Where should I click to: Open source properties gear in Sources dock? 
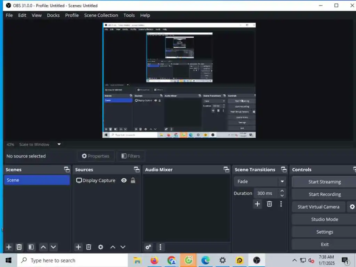(100, 247)
